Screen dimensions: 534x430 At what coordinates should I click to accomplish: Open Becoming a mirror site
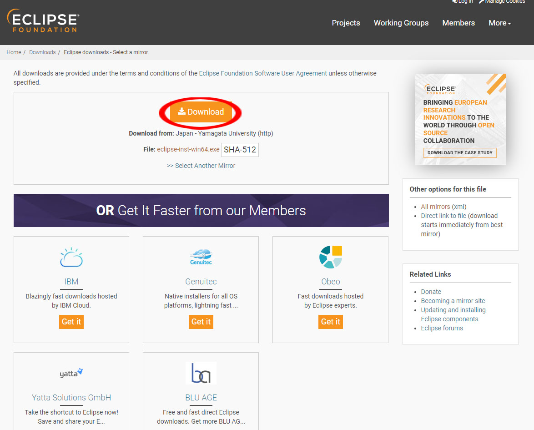click(x=453, y=301)
